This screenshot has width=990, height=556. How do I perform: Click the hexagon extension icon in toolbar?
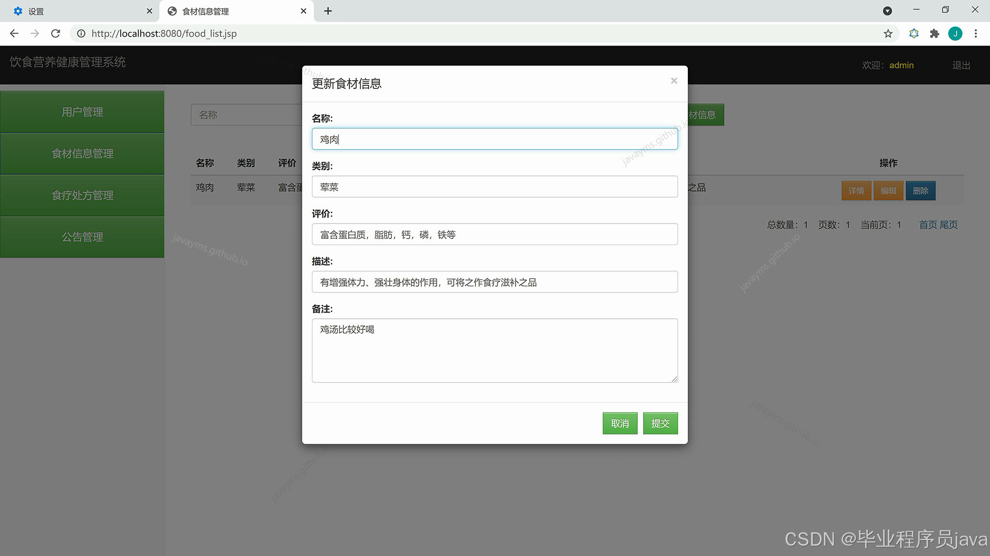coord(914,33)
